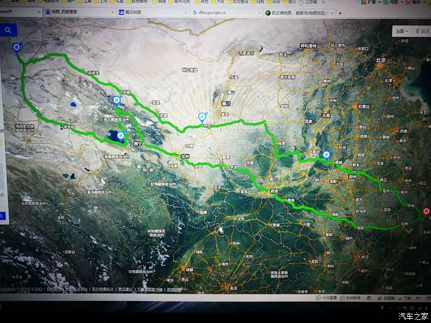Viewport: 431px width, 323px height.
Task: Select the blue marker at route's northwest end
Action: click(x=17, y=48)
